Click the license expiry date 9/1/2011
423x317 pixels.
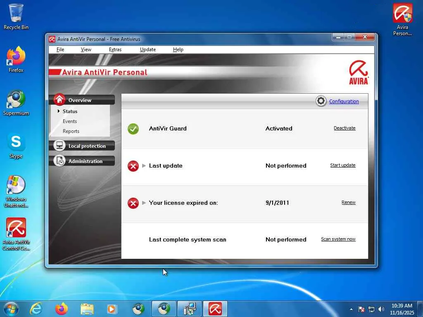pos(277,203)
